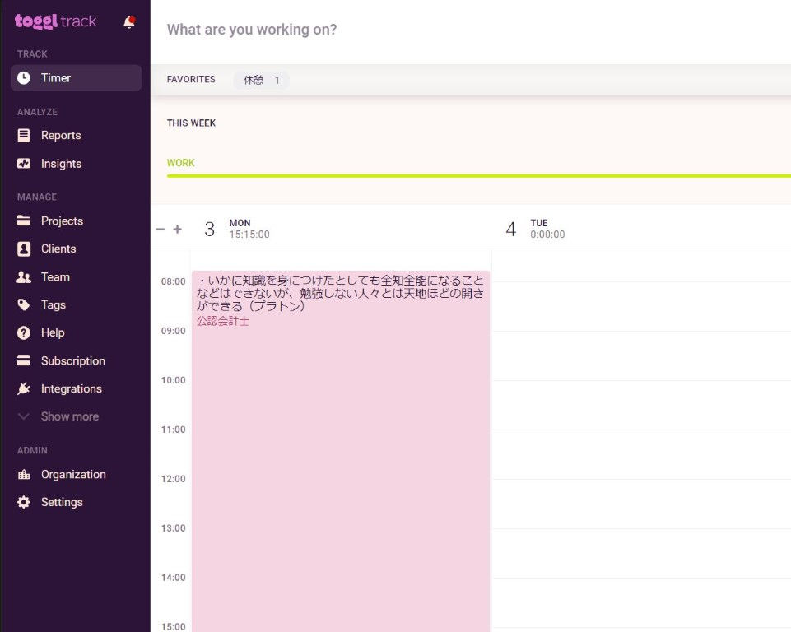
Task: Open the notifications bell
Action: point(129,22)
